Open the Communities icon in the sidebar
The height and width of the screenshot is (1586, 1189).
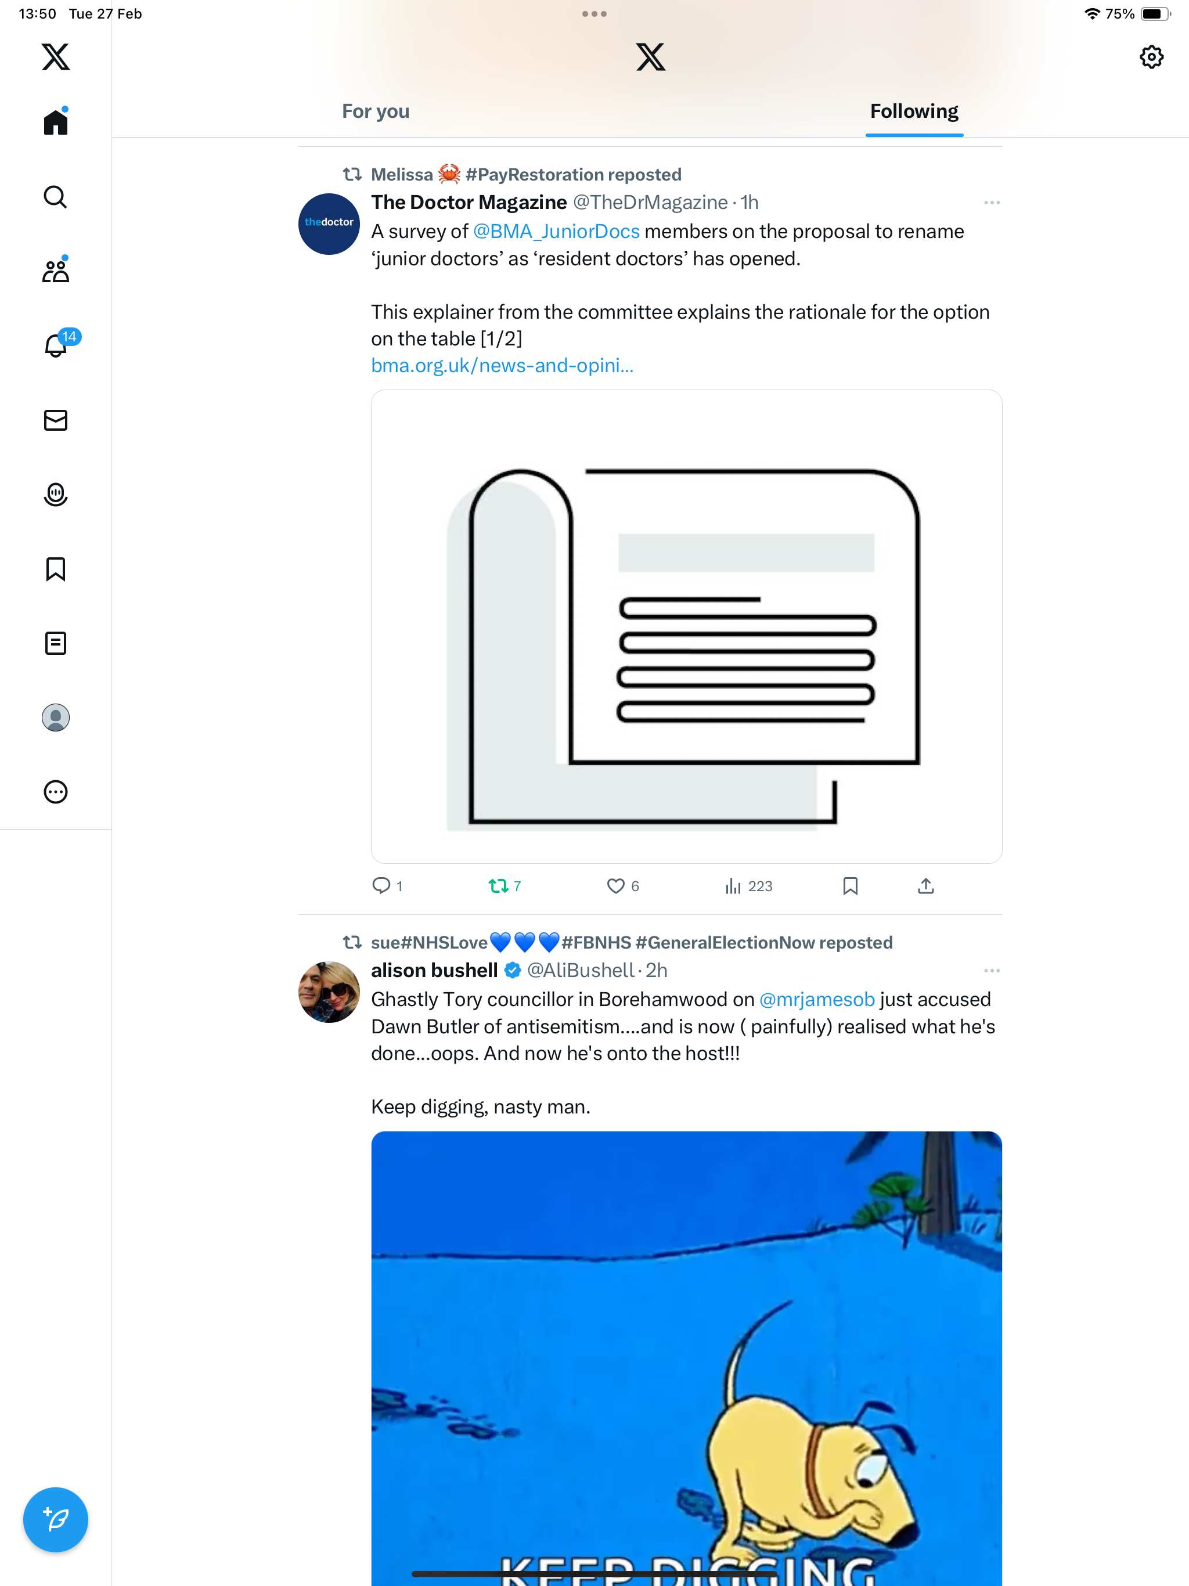(x=55, y=271)
